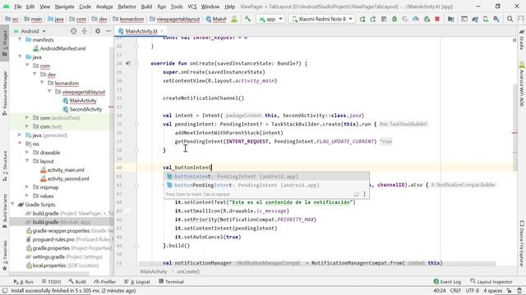Screen dimensions: 526x295
Task: Expand the java (generated) folder
Action: [x=20, y=135]
